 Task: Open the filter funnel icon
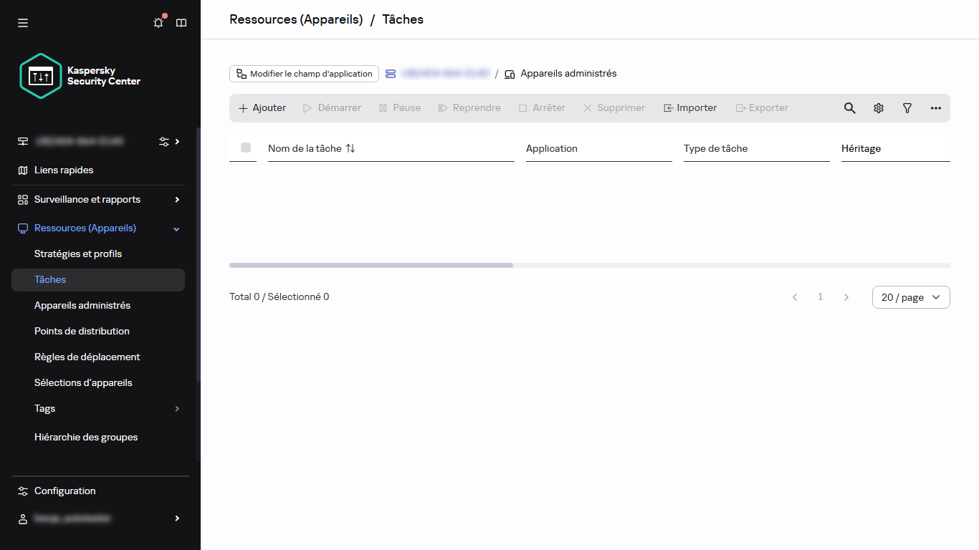907,108
